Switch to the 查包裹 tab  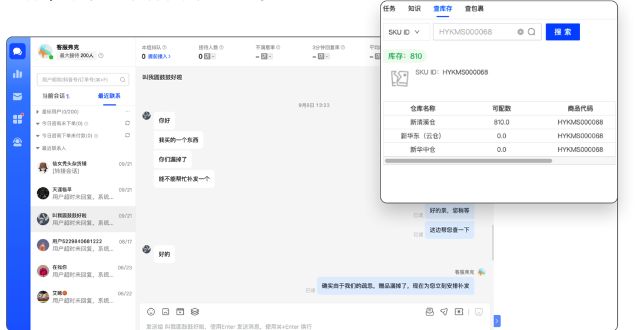(474, 9)
